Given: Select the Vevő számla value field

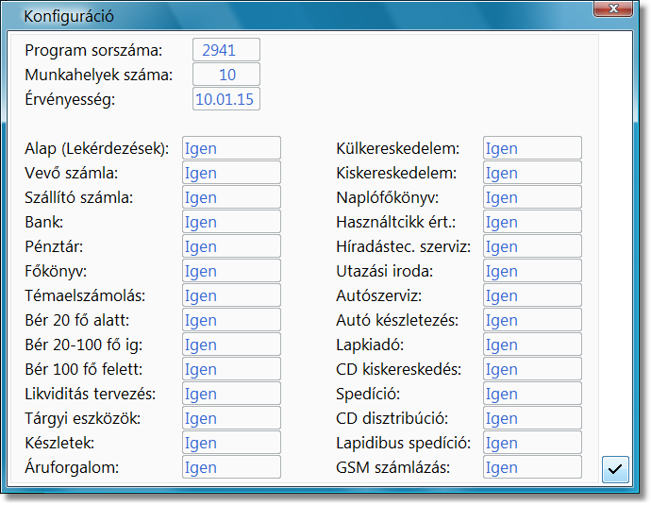Looking at the screenshot, I should tap(231, 173).
